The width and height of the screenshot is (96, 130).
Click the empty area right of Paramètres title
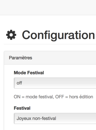coord(64,58)
